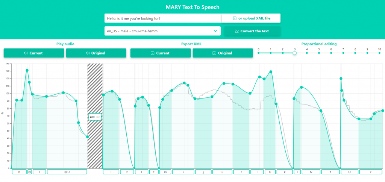This screenshot has width=385, height=182.
Task: Click speaker icon on Play audio Current
Action: 26,53
